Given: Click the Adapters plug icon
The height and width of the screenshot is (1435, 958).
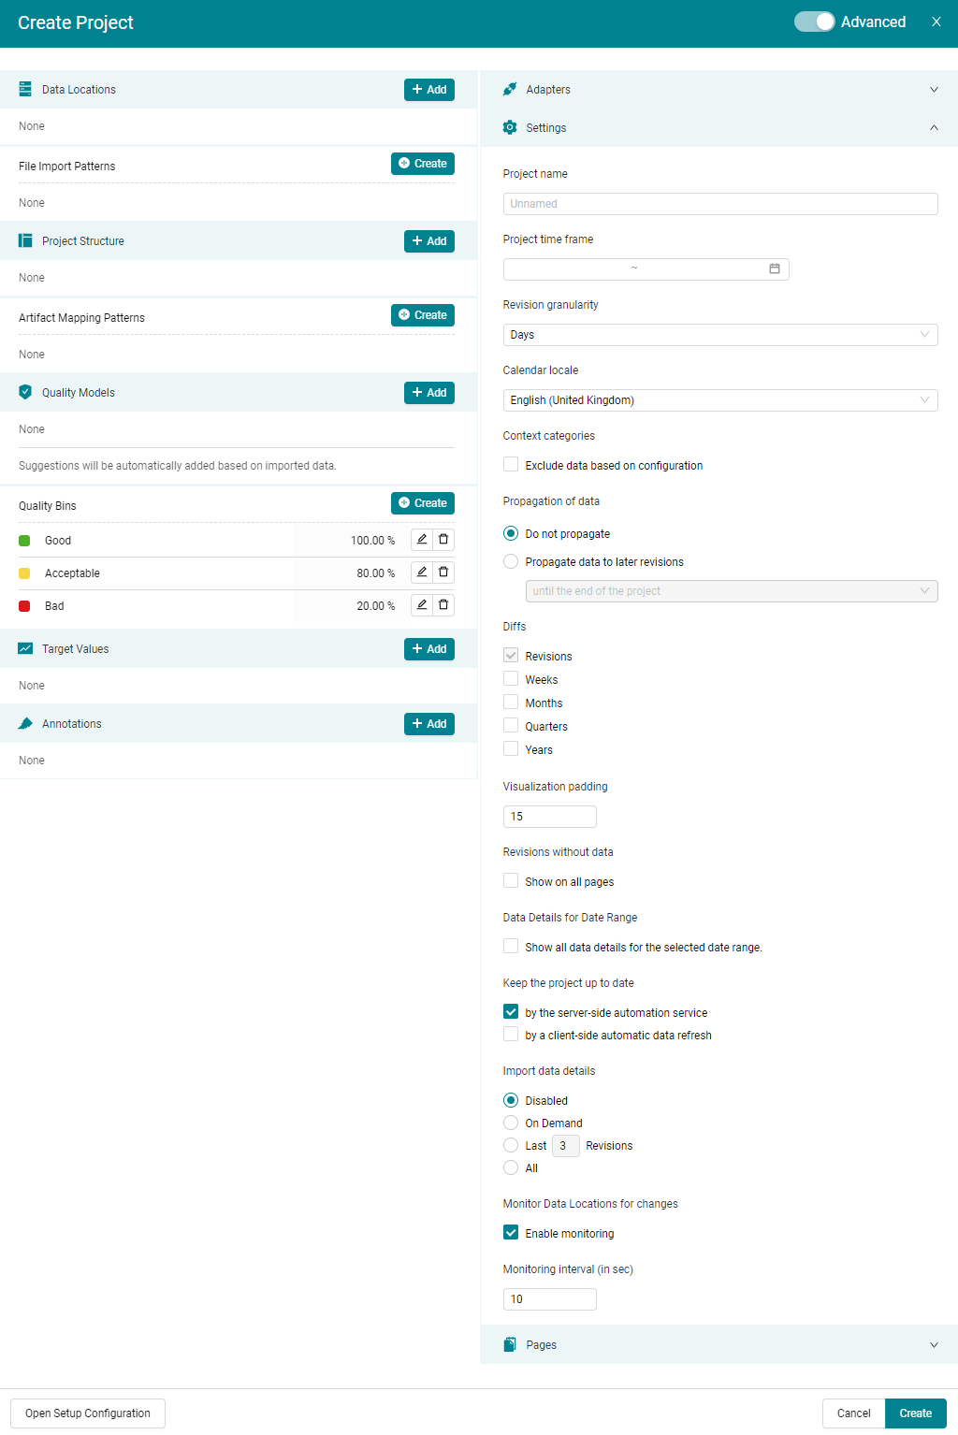Looking at the screenshot, I should click(510, 90).
